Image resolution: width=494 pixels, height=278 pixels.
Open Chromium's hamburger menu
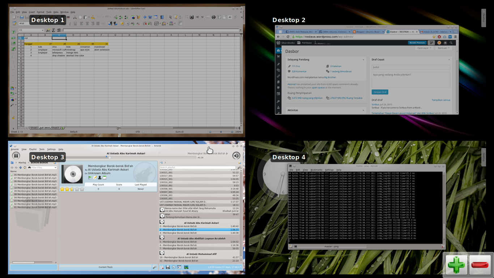pos(455,37)
